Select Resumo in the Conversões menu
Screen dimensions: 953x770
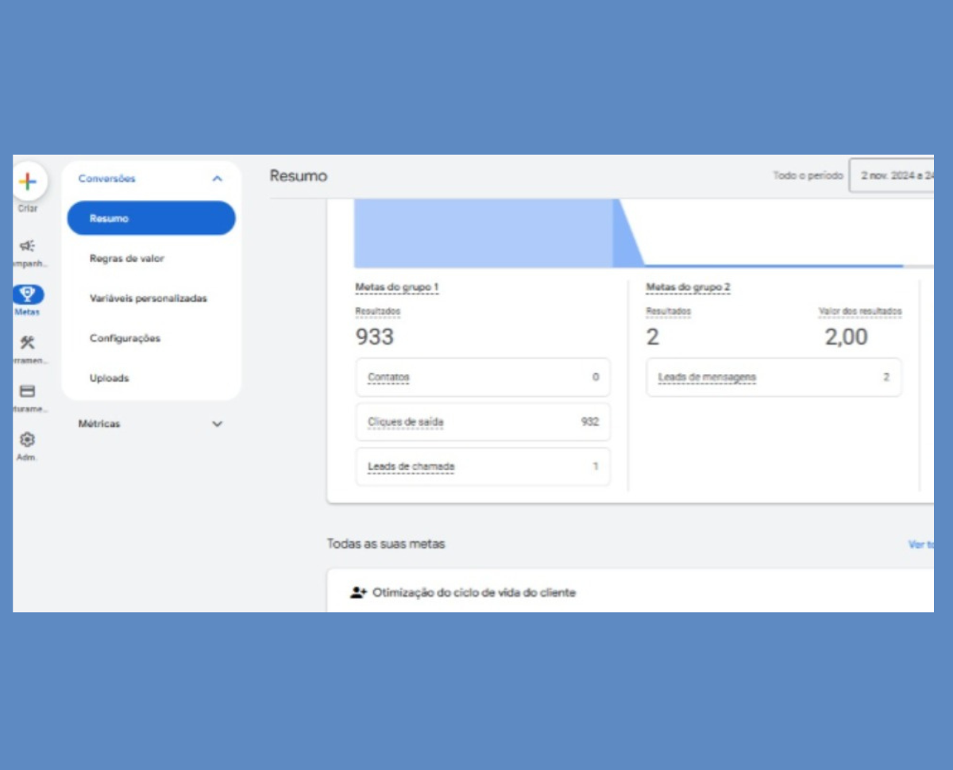151,218
